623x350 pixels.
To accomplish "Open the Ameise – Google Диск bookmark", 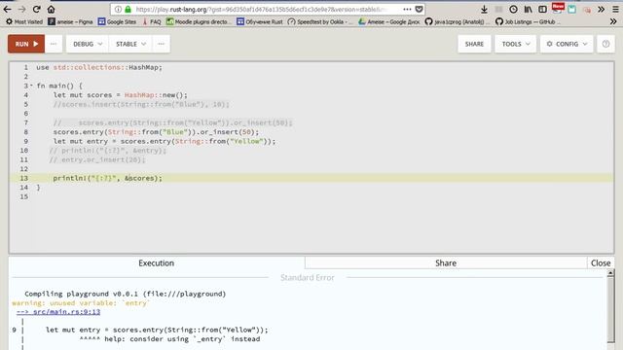I will (389, 21).
